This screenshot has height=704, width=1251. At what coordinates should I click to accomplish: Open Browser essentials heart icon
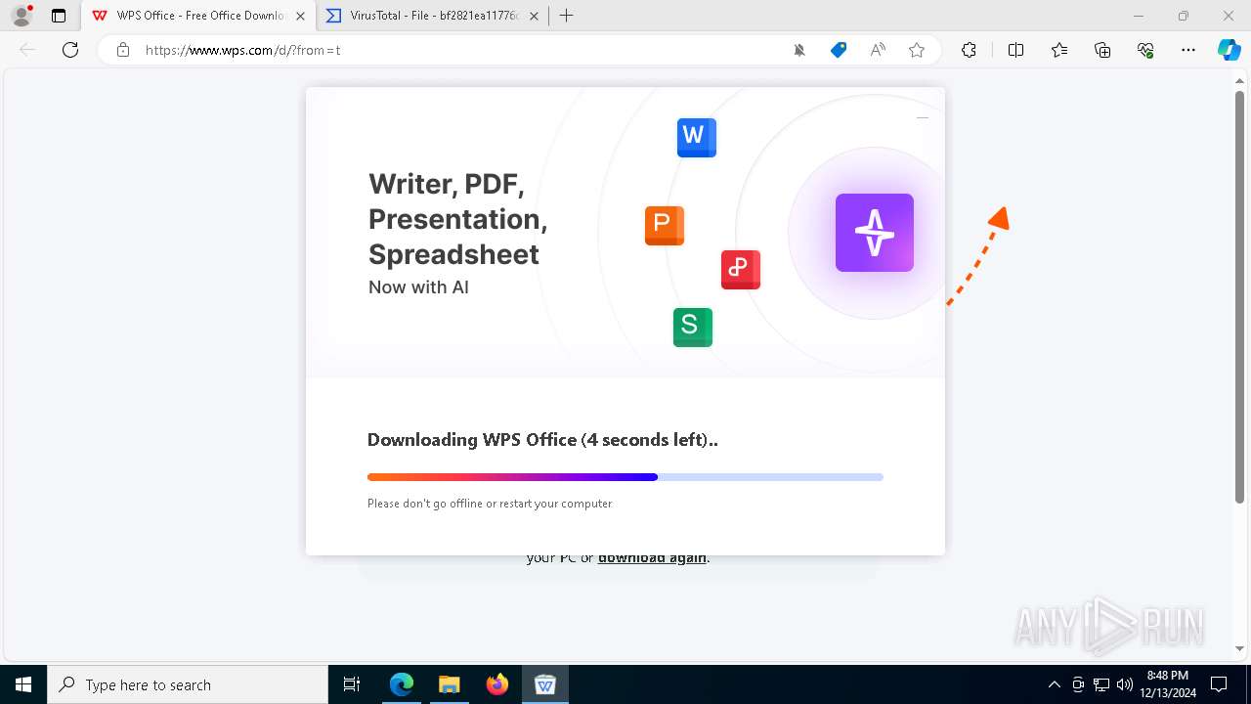(x=1145, y=50)
